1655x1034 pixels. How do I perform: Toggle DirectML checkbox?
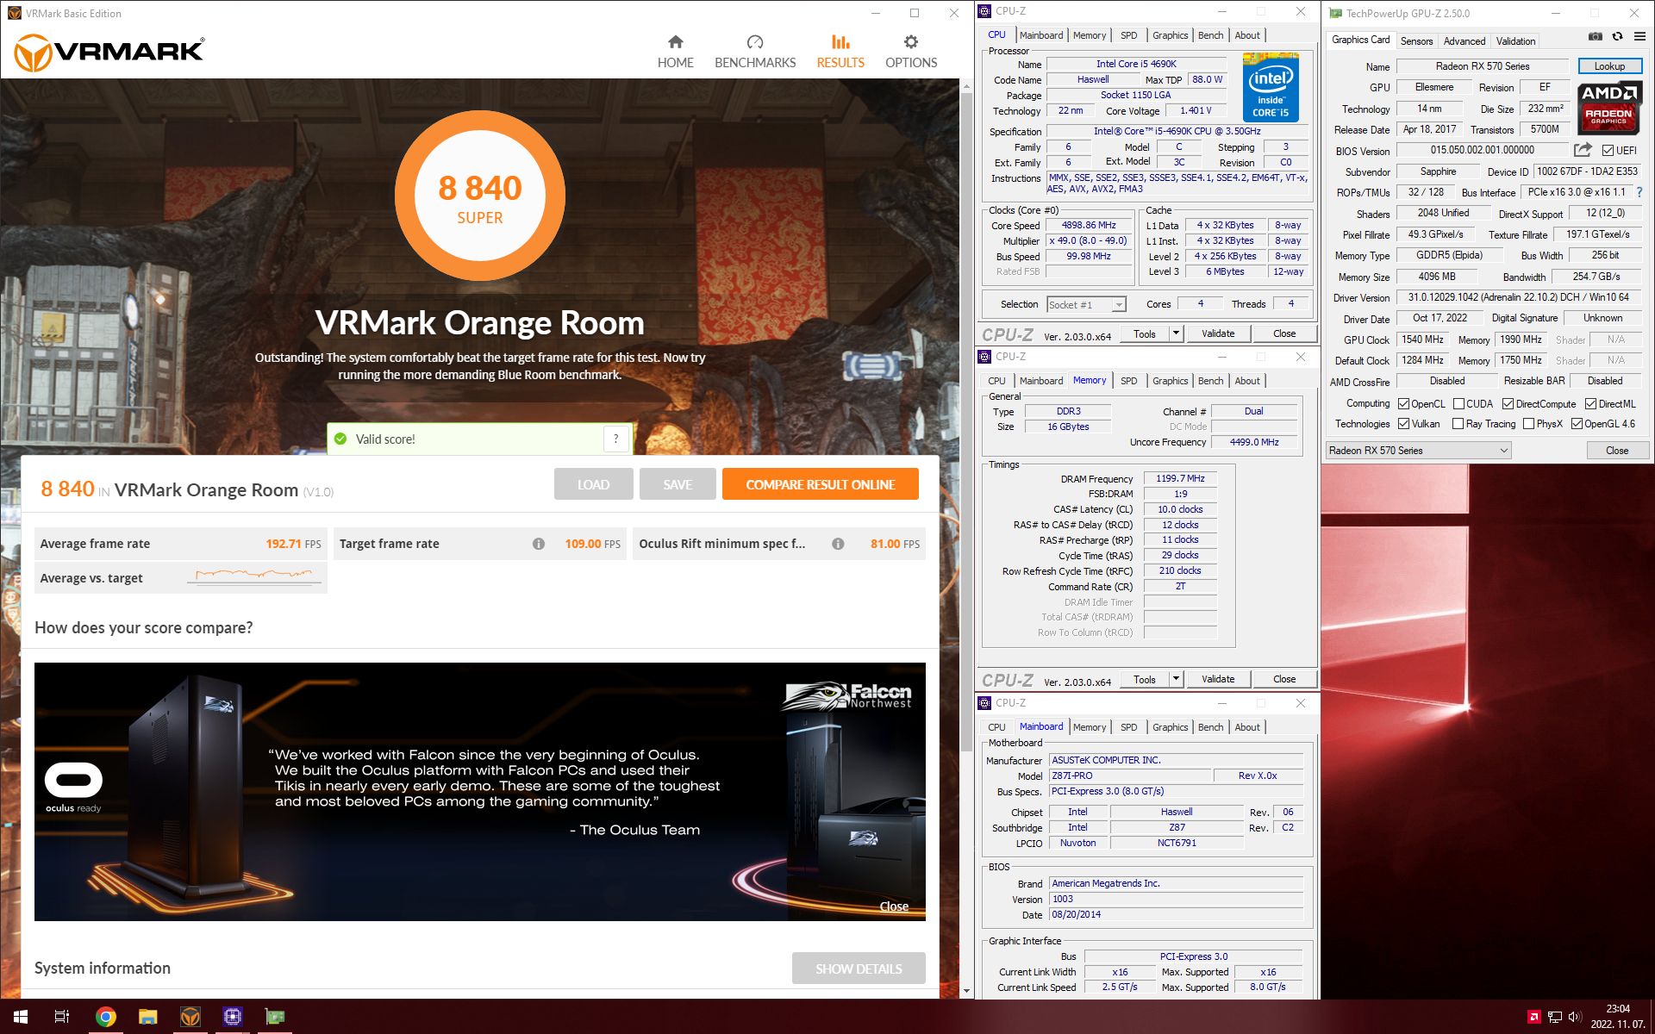point(1590,404)
